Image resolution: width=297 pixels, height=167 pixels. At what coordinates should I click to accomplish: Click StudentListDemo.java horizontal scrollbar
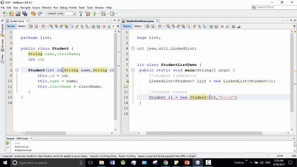point(204,133)
